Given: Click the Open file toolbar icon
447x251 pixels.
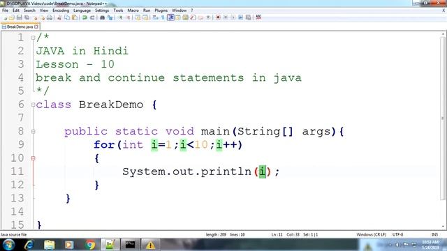Looking at the screenshot, I should point(12,17).
